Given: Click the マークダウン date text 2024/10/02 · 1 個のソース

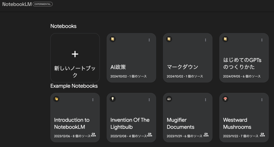Looking at the screenshot, I should [x=185, y=76].
